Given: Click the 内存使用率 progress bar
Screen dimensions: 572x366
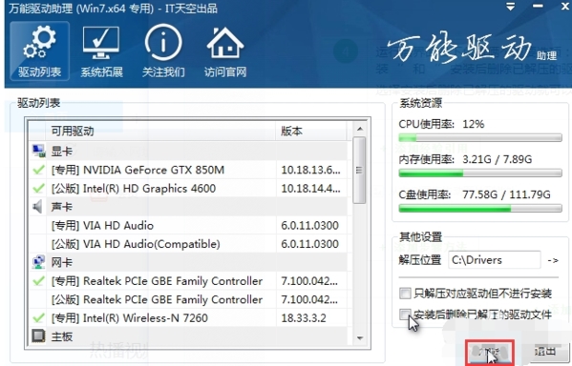Looking at the screenshot, I should tap(480, 173).
